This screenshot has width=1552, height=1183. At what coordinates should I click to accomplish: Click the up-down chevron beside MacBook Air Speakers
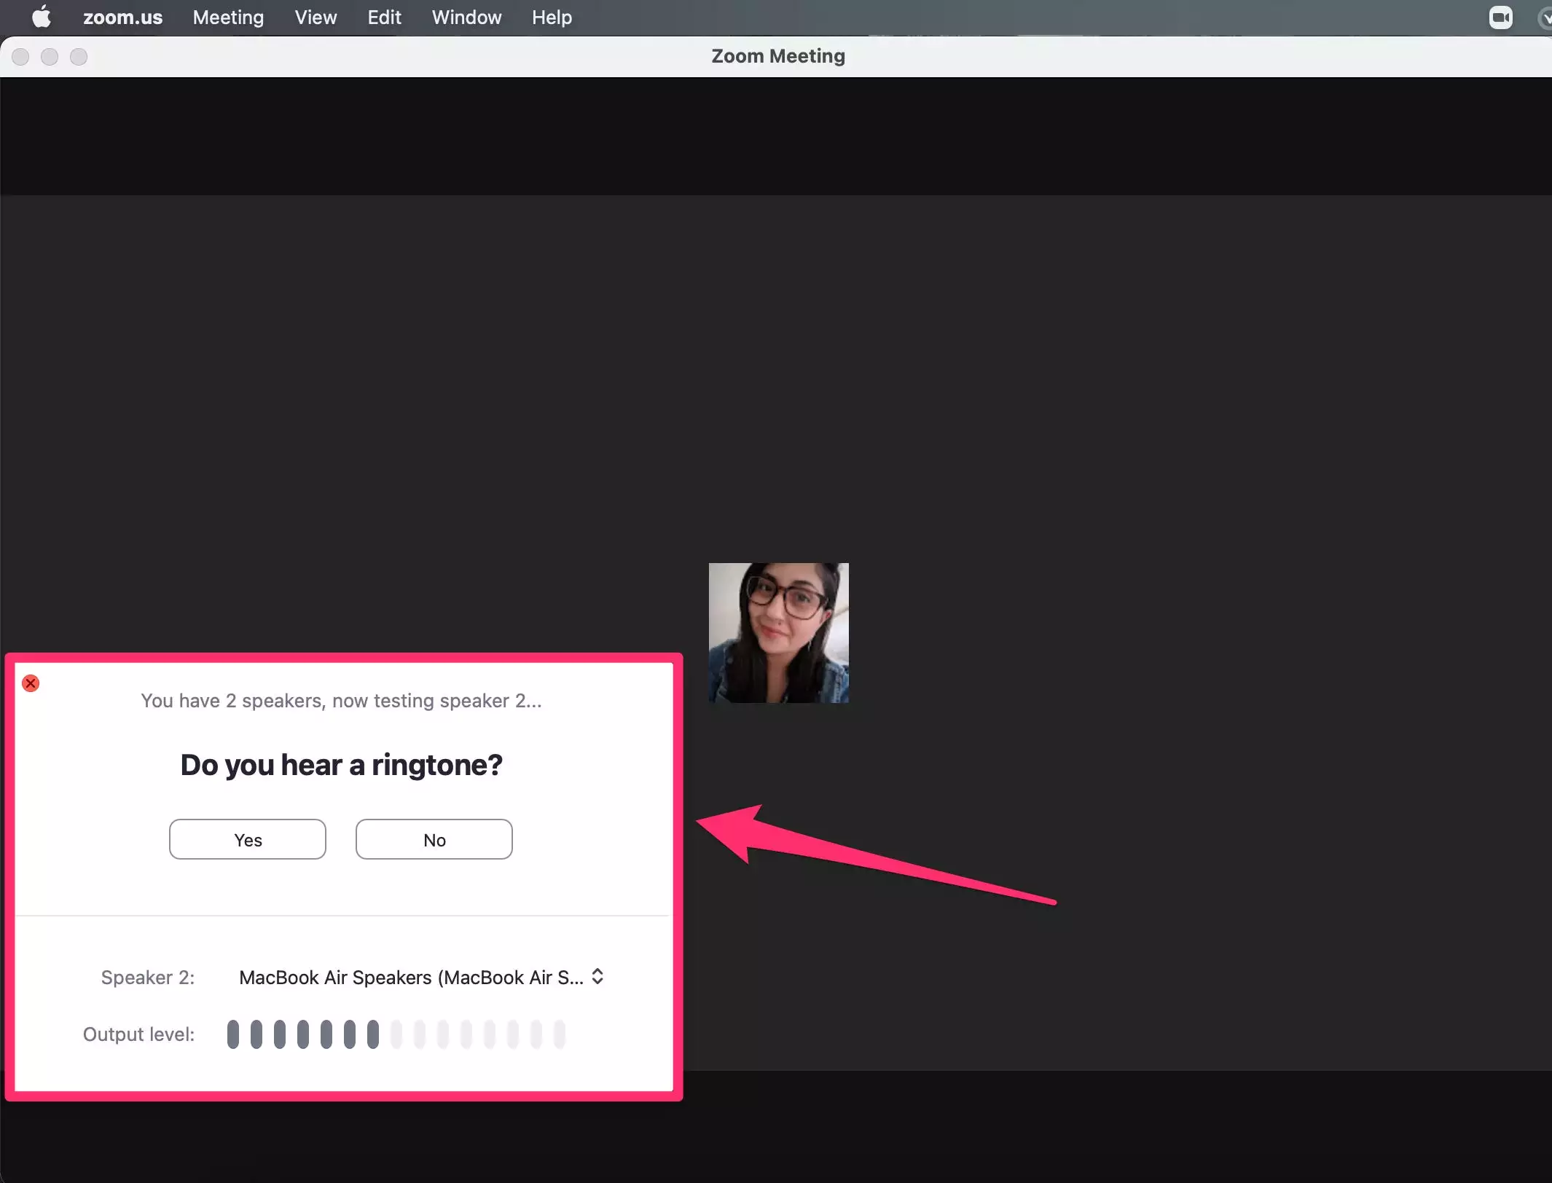pyautogui.click(x=597, y=977)
